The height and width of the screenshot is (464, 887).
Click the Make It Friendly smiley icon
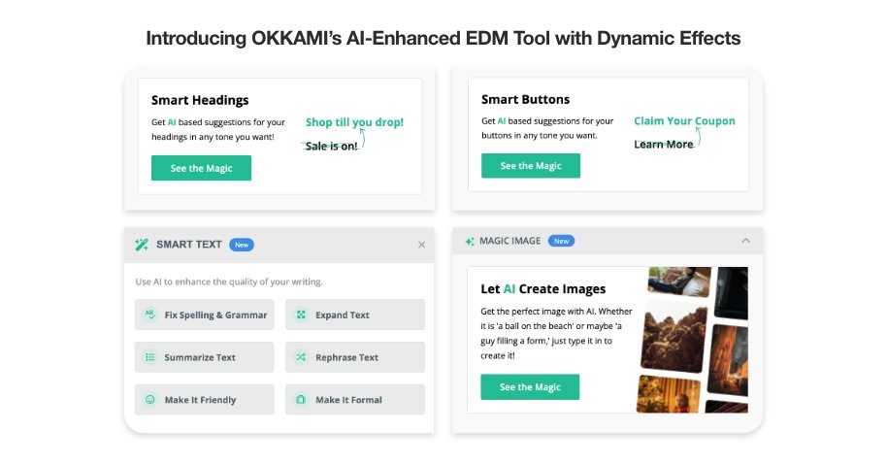pos(149,400)
